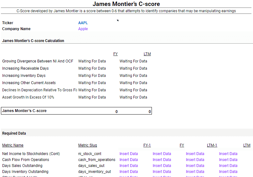Click LTM Insert Data for Cash Flow From Operations
Viewport: 253px width, 177px height.
coord(228,160)
